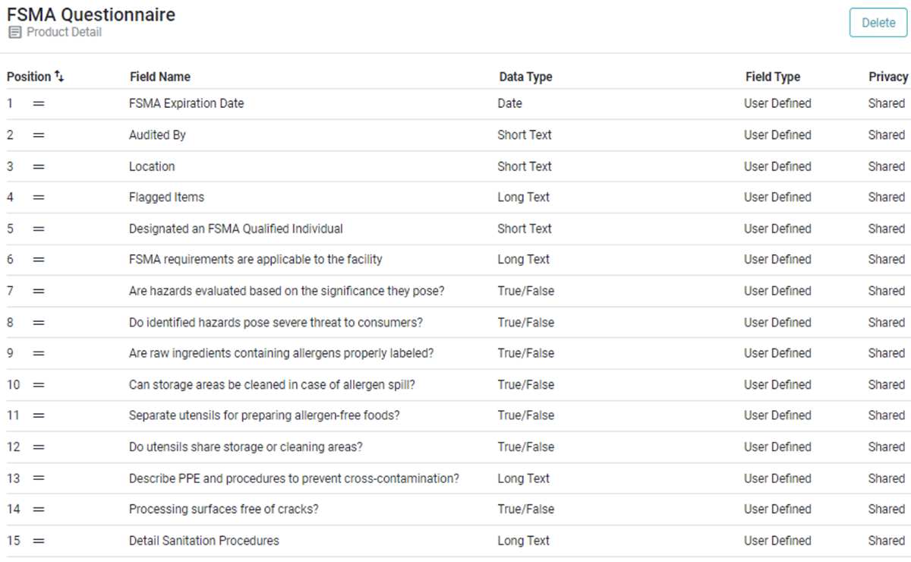Viewport: 911px width, 562px height.
Task: Click drag handle icon for Audited By row
Action: pos(39,135)
